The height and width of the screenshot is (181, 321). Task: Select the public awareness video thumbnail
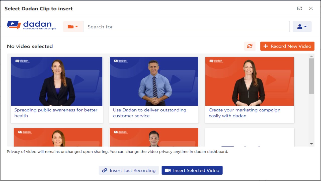coord(57,81)
